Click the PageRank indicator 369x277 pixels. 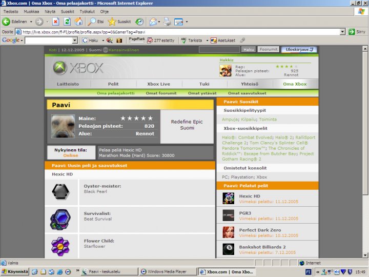coord(137,40)
